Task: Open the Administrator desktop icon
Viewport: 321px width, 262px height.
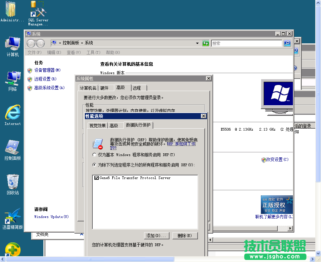Action: pos(10,10)
